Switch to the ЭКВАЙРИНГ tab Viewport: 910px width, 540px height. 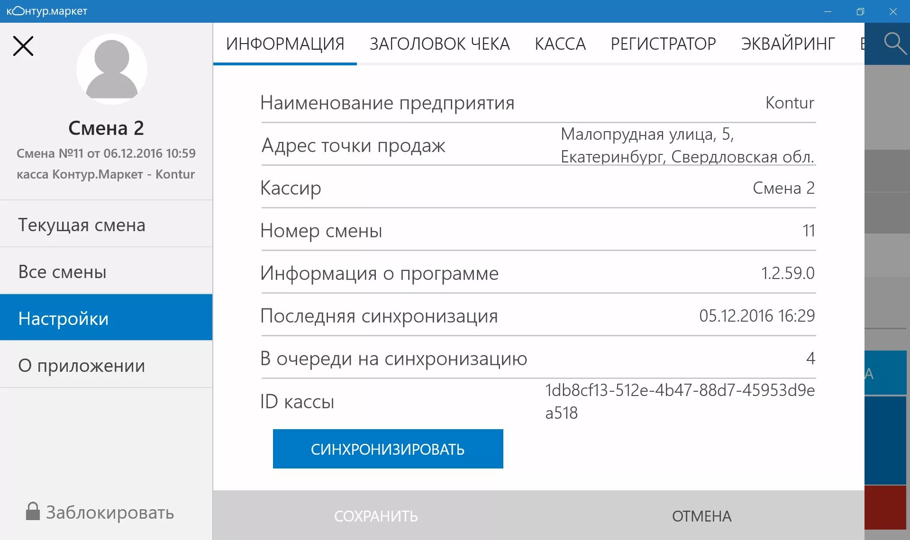tap(788, 44)
